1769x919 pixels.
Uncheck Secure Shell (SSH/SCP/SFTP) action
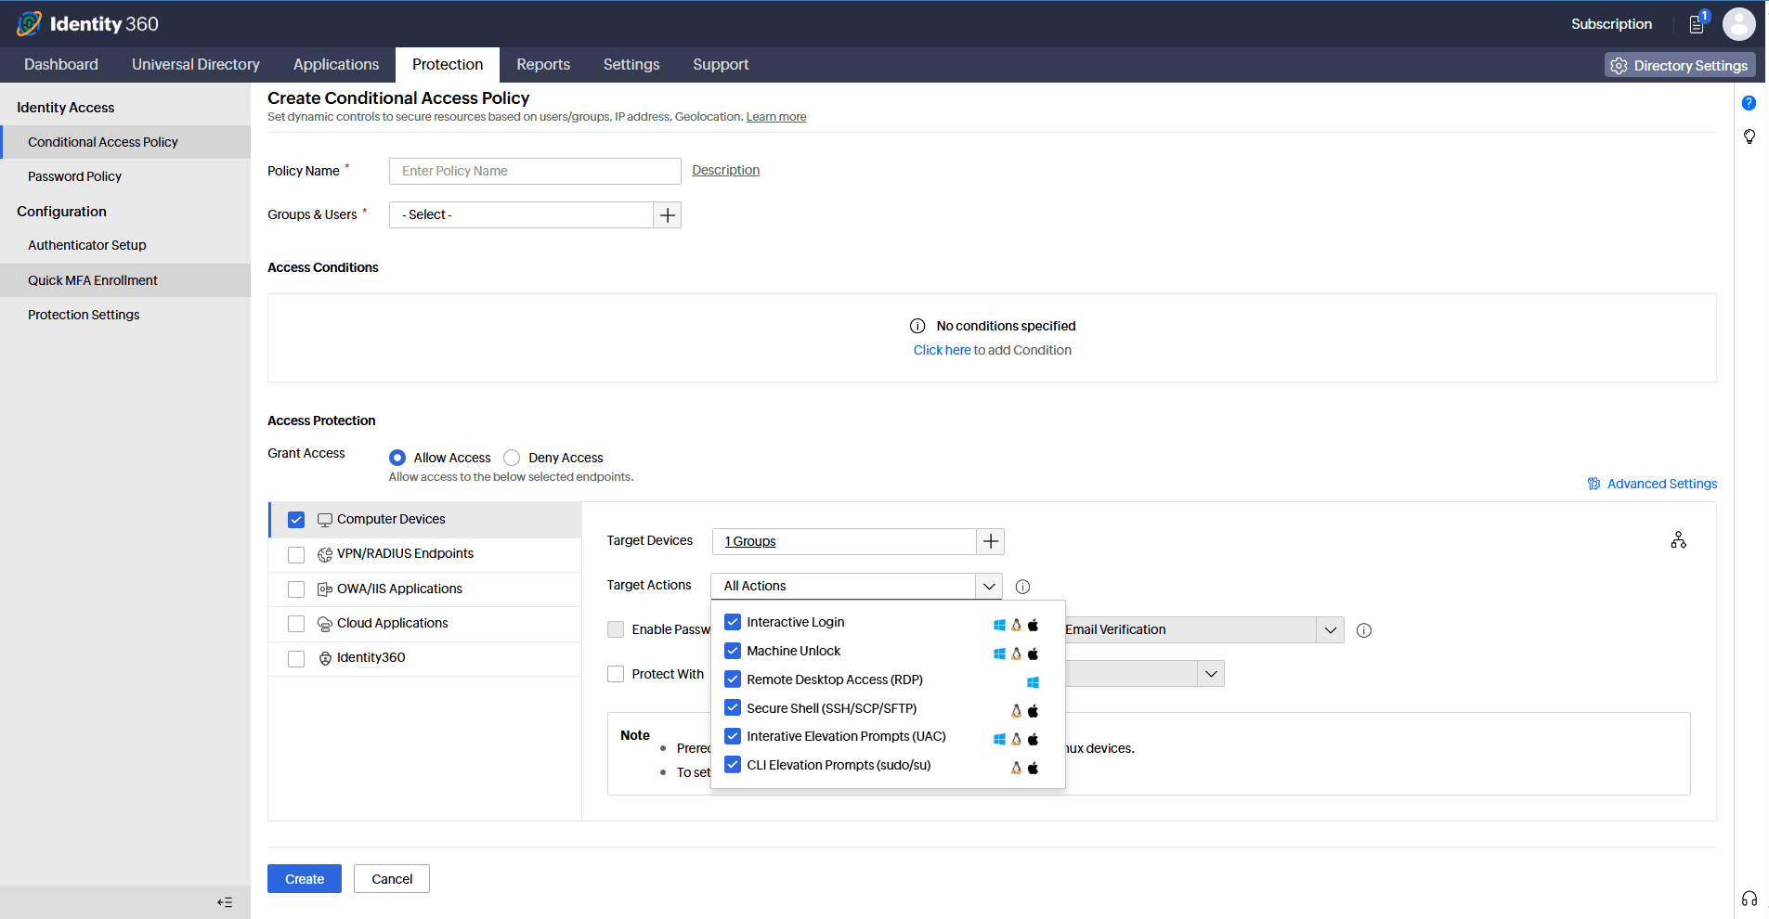pos(733,707)
